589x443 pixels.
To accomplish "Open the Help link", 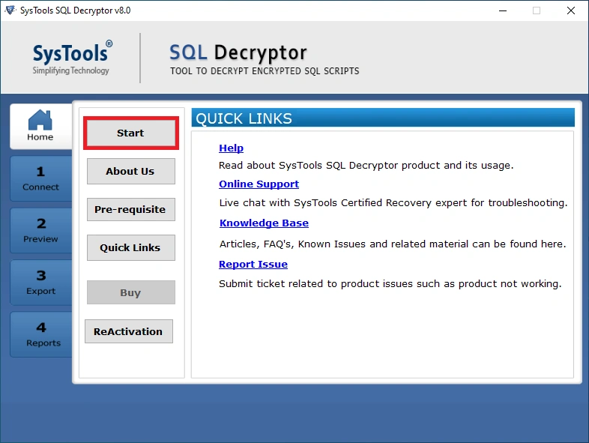I will [231, 148].
